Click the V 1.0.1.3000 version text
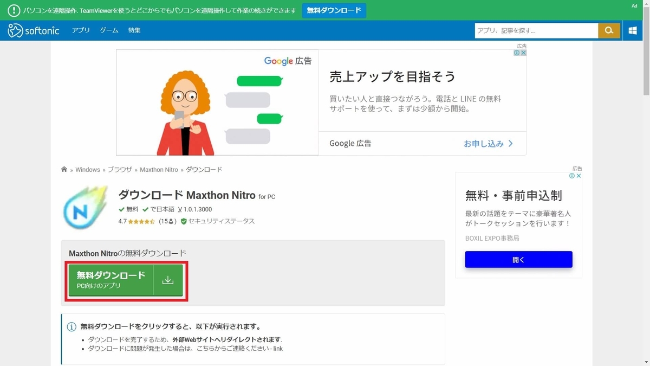 [194, 209]
